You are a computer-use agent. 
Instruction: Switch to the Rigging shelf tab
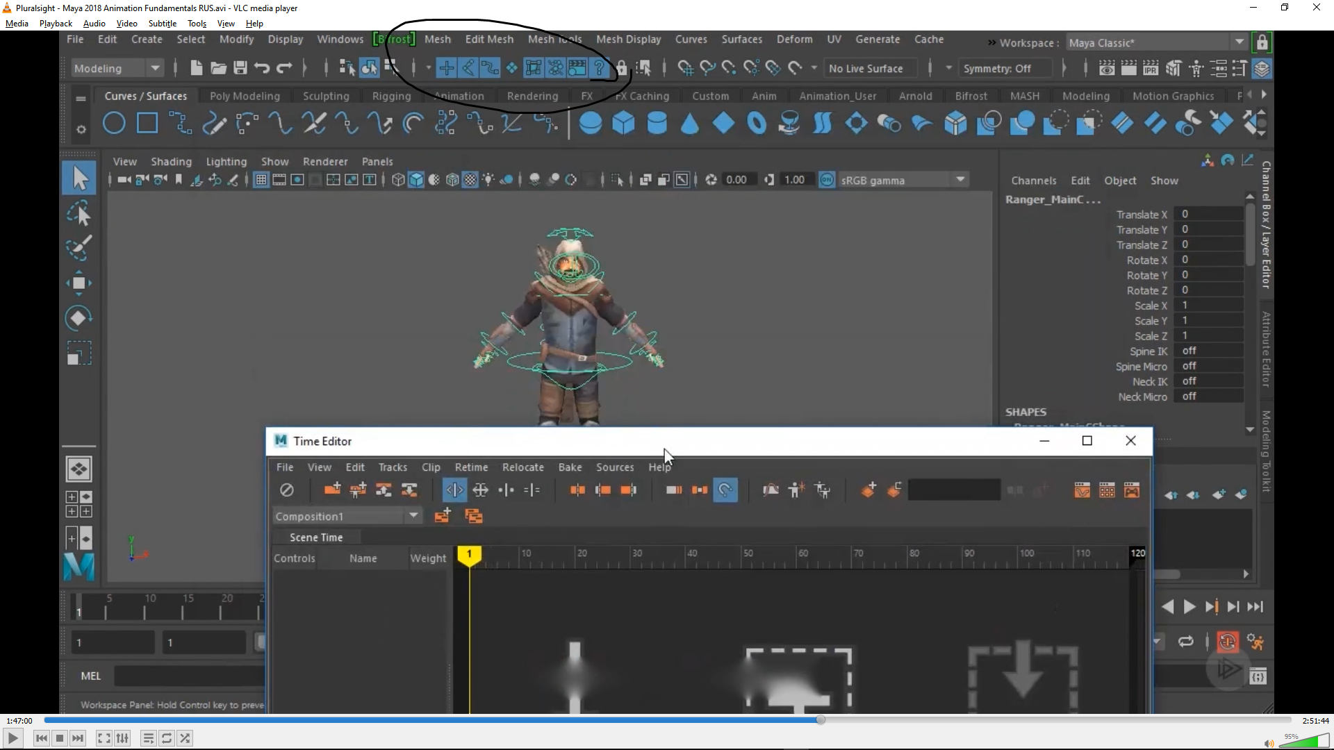click(391, 96)
